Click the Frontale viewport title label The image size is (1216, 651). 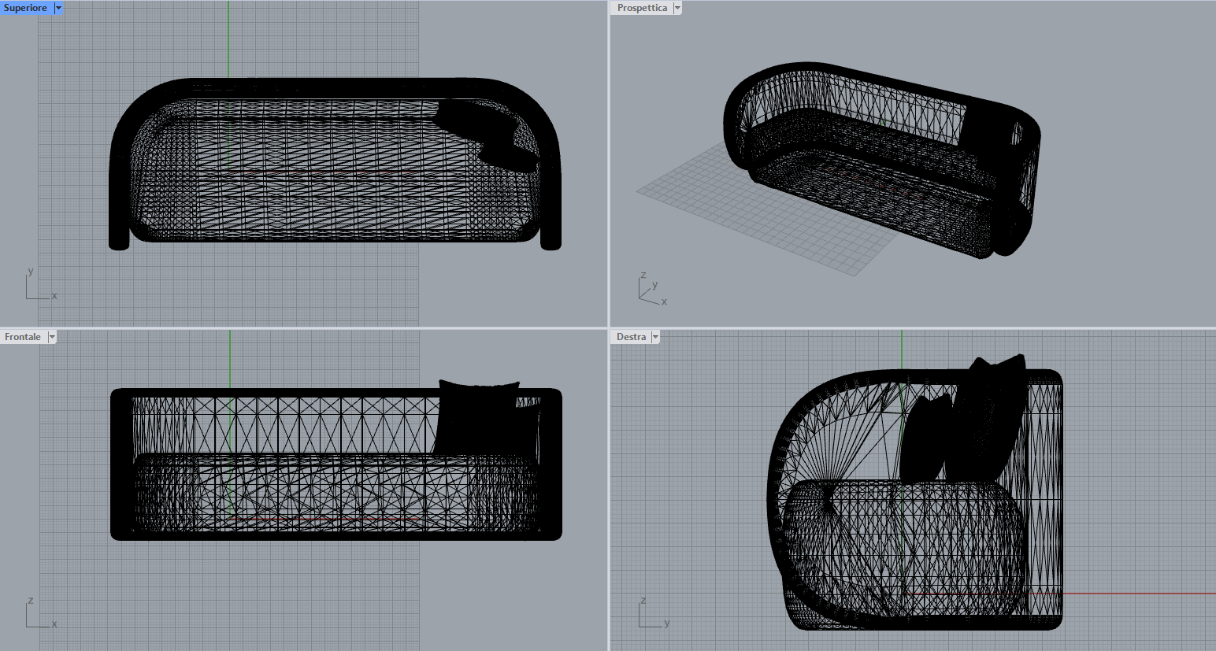[x=22, y=337]
